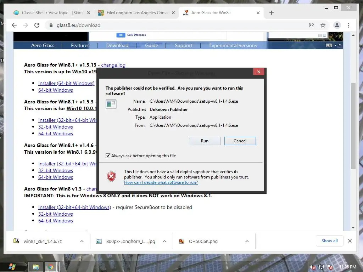Viewport: 363px width, 272px height.
Task: Uncheck Always ask before opening this file
Action: tap(108, 156)
